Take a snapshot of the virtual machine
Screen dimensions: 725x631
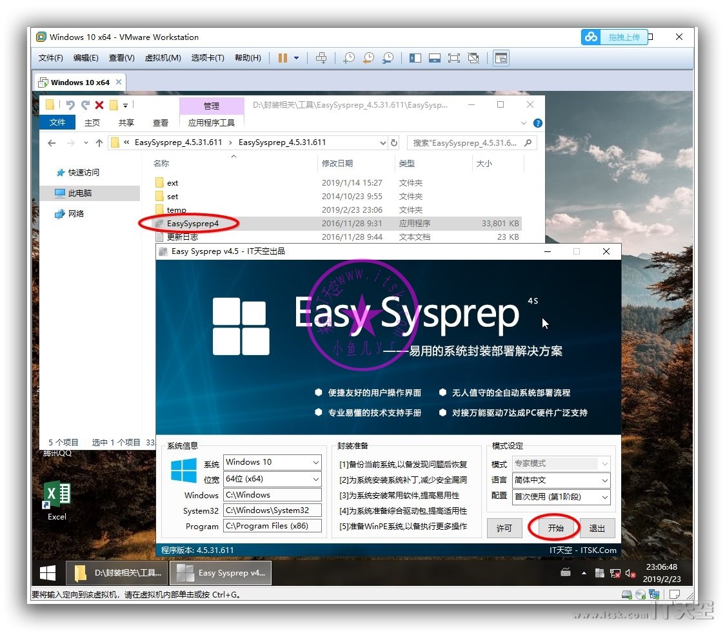click(349, 58)
